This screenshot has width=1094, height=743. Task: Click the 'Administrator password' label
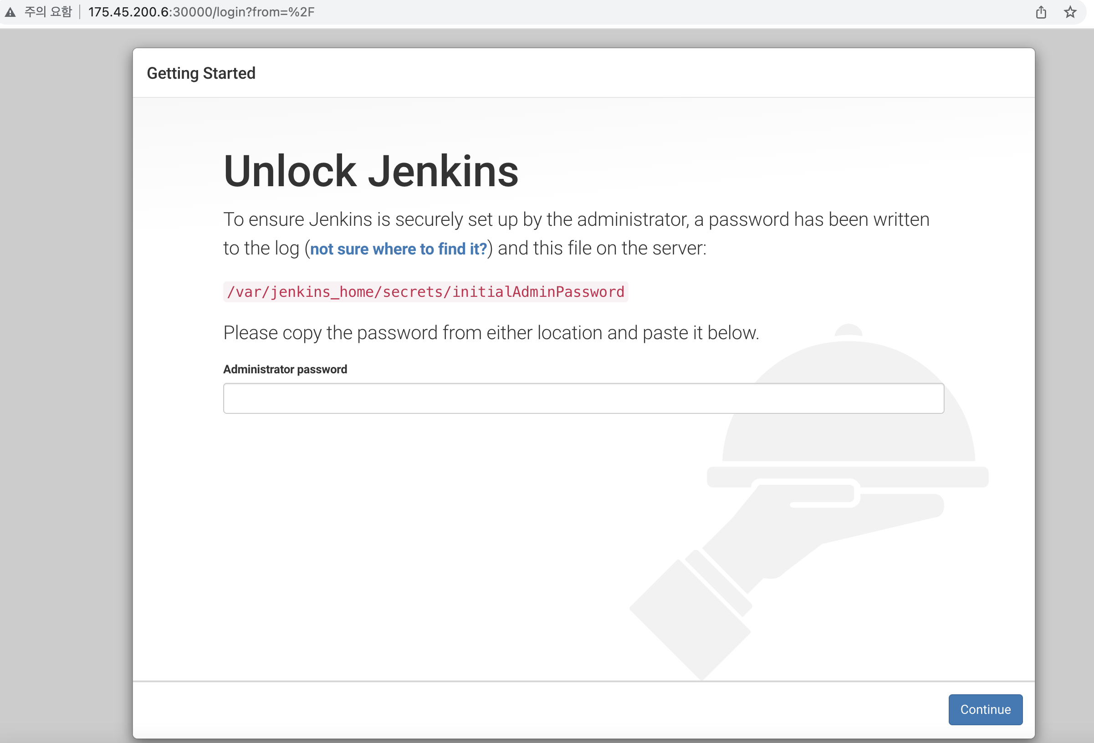click(x=285, y=369)
